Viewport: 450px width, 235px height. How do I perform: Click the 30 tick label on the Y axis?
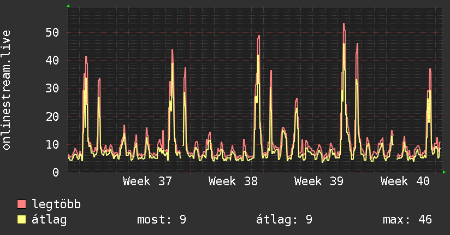click(52, 88)
